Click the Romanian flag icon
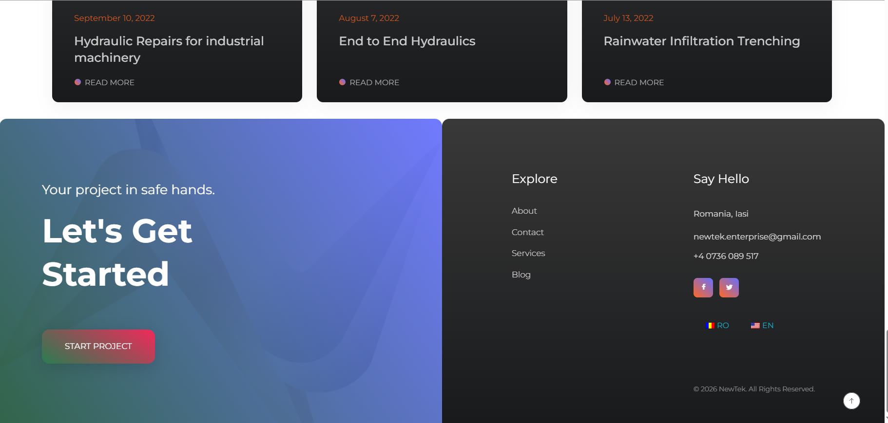The width and height of the screenshot is (888, 423). pos(710,326)
